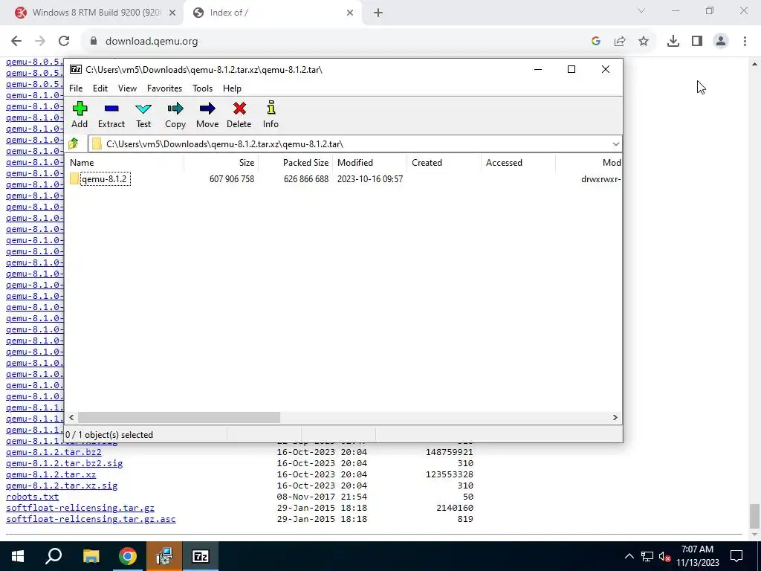Click qemu-8.1.2.tar.bz2 link
The width and height of the screenshot is (761, 571).
click(x=54, y=452)
